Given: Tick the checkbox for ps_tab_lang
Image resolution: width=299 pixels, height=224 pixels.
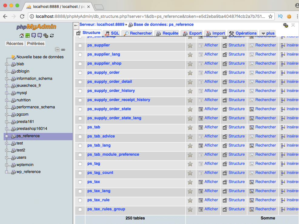Looking at the screenshot, I should (x=80, y=146).
